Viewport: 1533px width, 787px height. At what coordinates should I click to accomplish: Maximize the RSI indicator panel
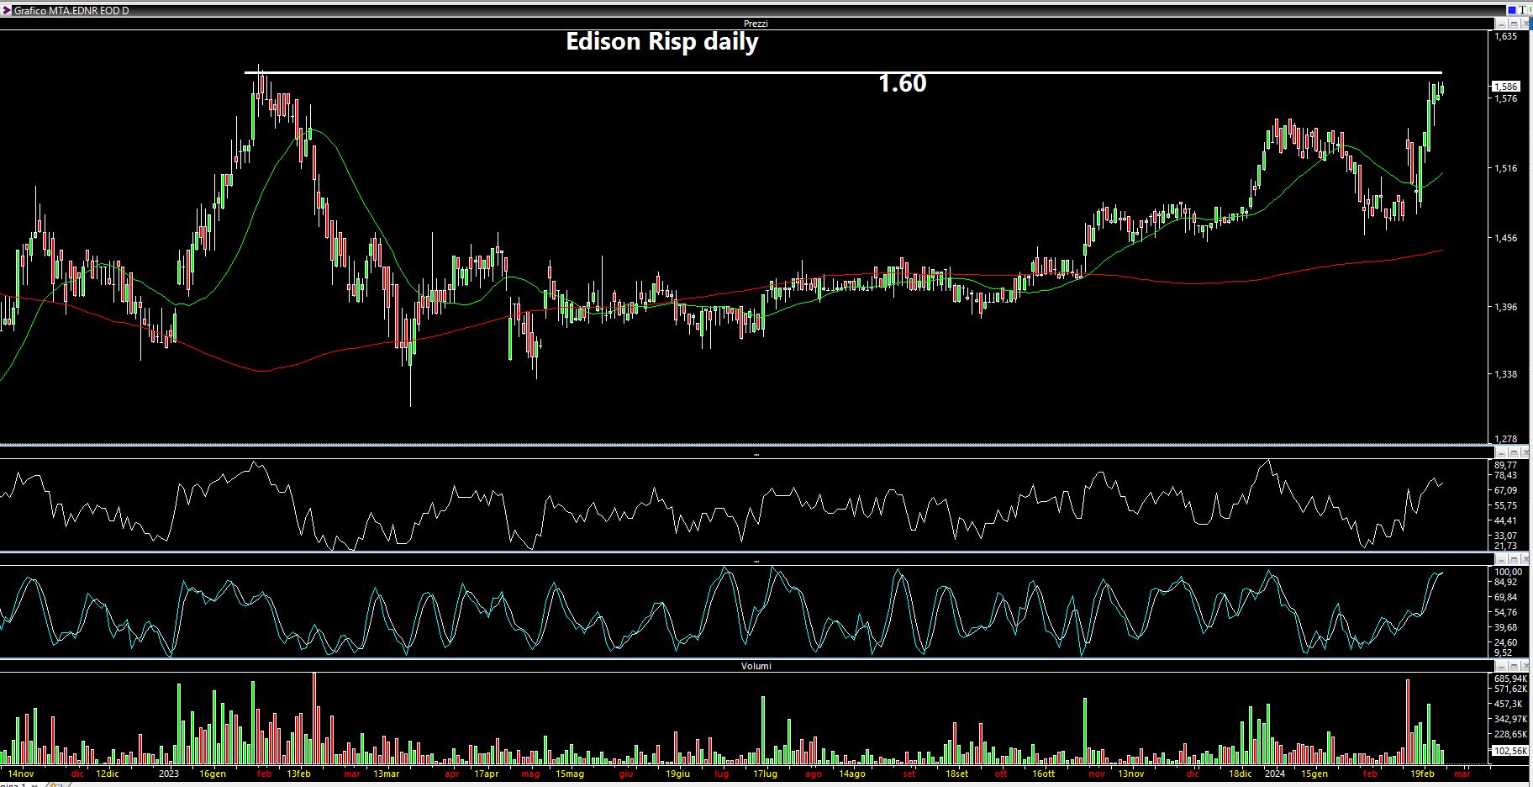(1514, 452)
